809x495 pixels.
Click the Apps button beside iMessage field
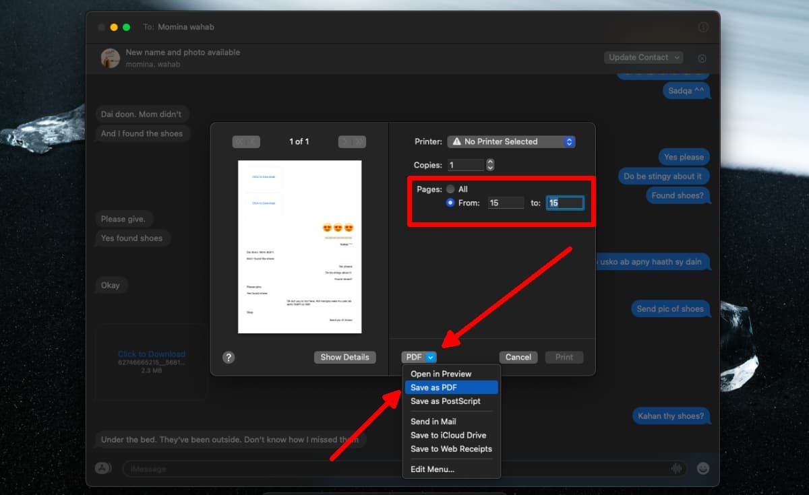103,468
